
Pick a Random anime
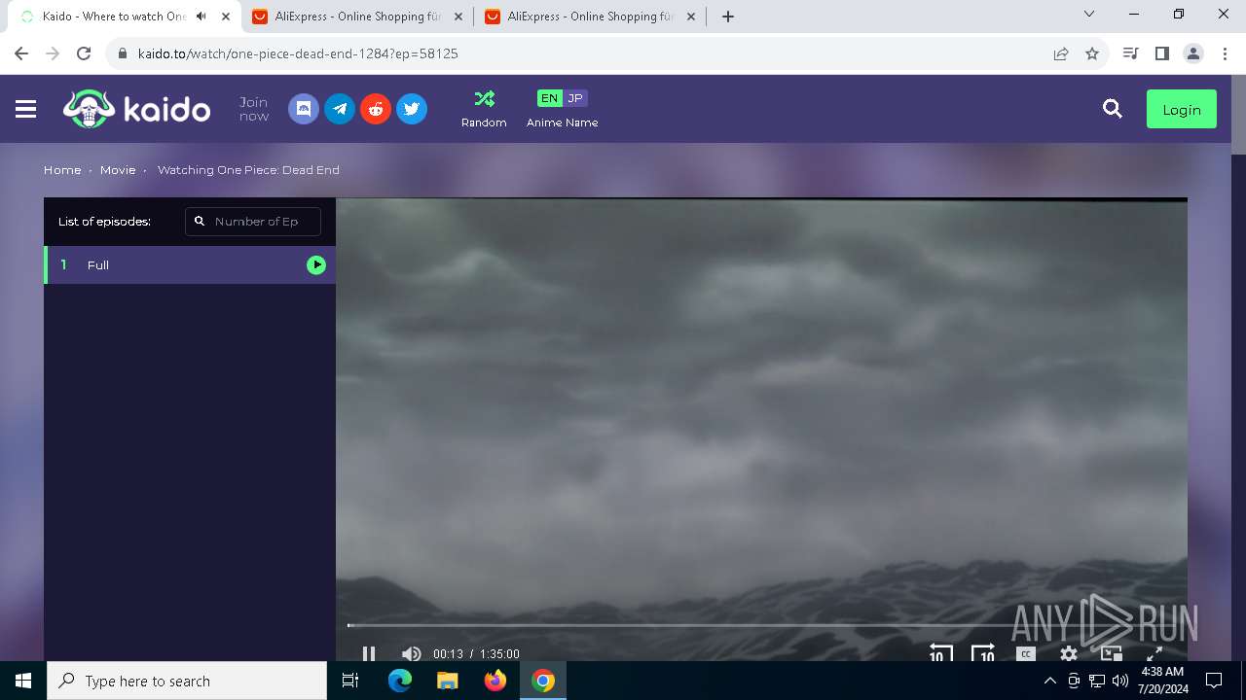484,109
